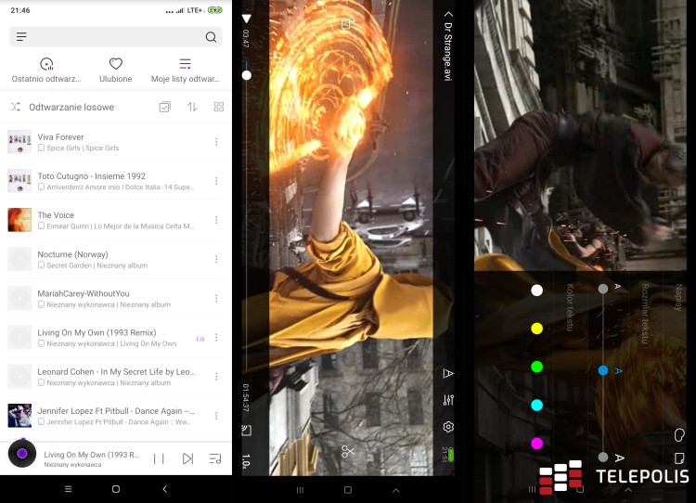
Task: Click the scissors trim video icon
Action: [x=348, y=452]
